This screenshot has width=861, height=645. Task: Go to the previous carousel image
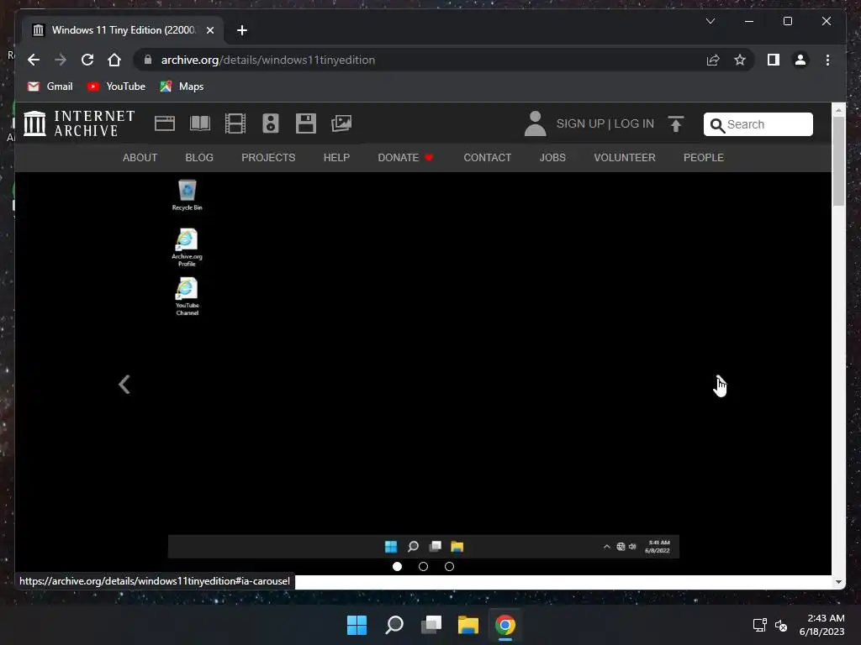tap(124, 385)
